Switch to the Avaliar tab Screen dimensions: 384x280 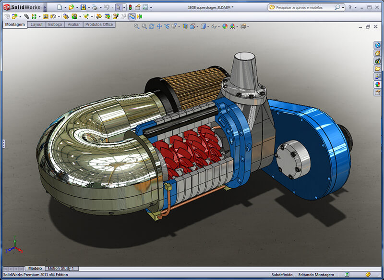point(73,24)
